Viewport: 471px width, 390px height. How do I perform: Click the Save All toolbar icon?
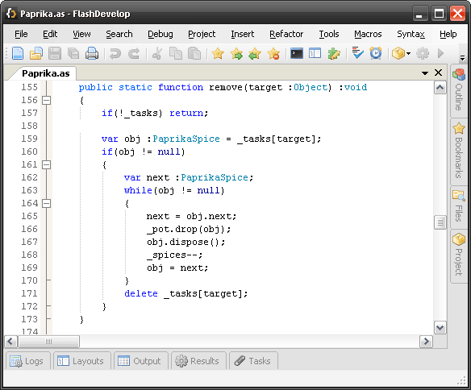point(73,54)
